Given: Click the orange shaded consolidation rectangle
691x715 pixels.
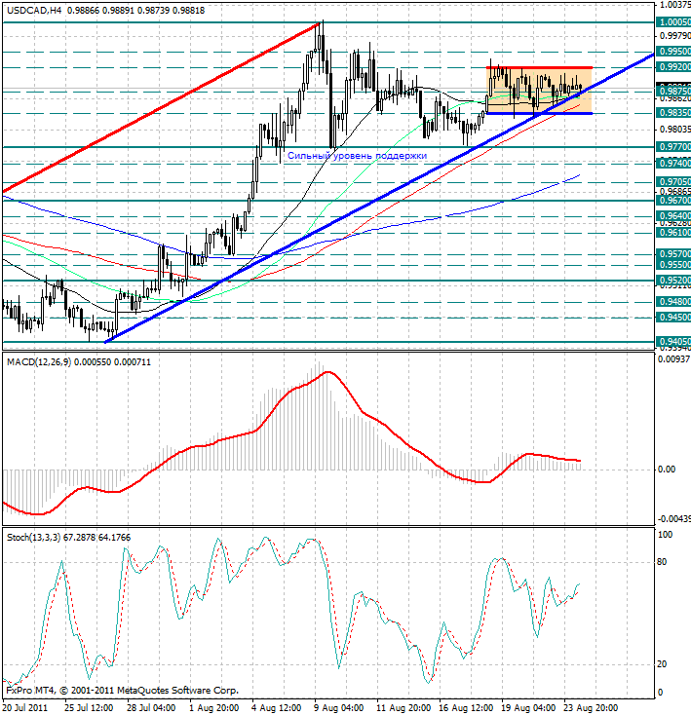Looking at the screenshot, I should [540, 91].
